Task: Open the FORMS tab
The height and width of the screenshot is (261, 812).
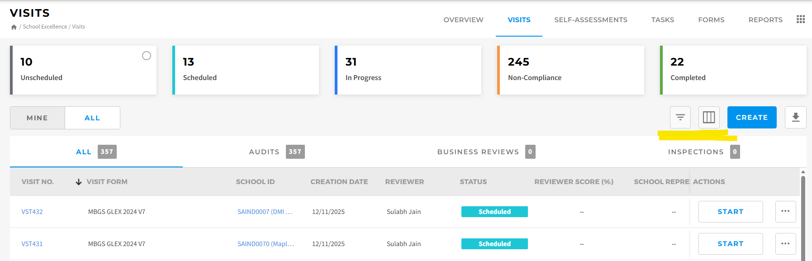Action: tap(711, 20)
